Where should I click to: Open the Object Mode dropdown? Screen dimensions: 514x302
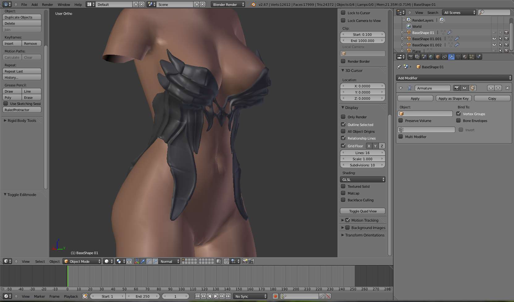[x=82, y=262]
